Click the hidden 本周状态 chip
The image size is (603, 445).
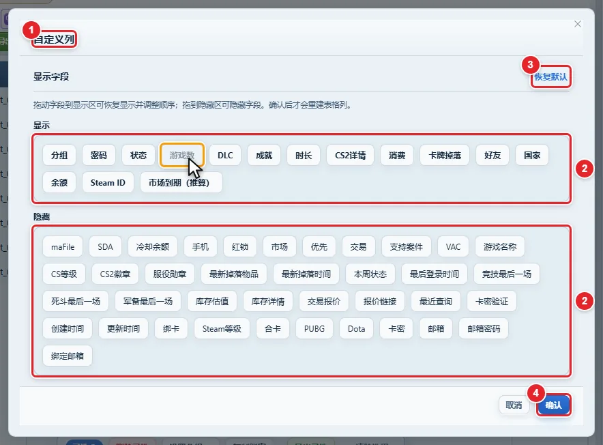point(370,274)
